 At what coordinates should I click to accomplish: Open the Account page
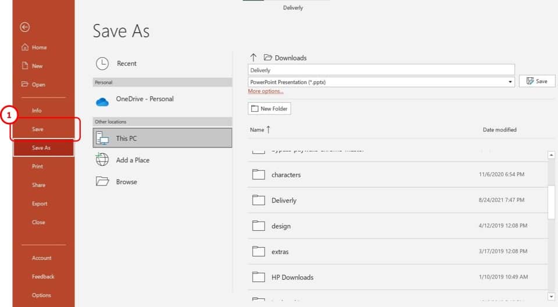[x=42, y=258]
